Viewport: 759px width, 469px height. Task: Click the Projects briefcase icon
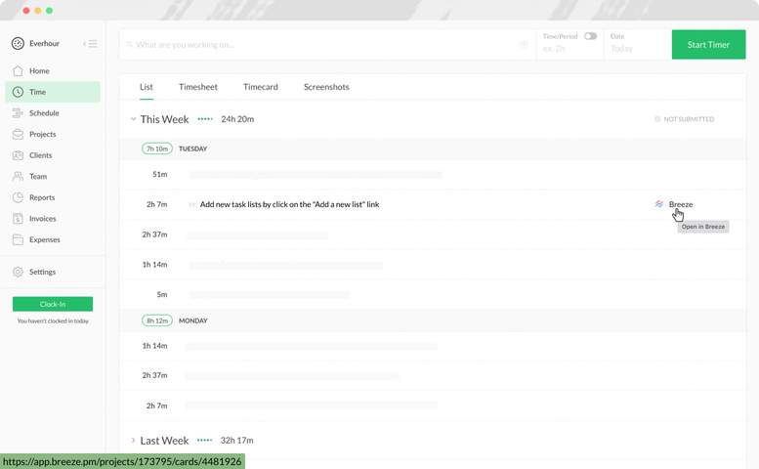pyautogui.click(x=18, y=134)
